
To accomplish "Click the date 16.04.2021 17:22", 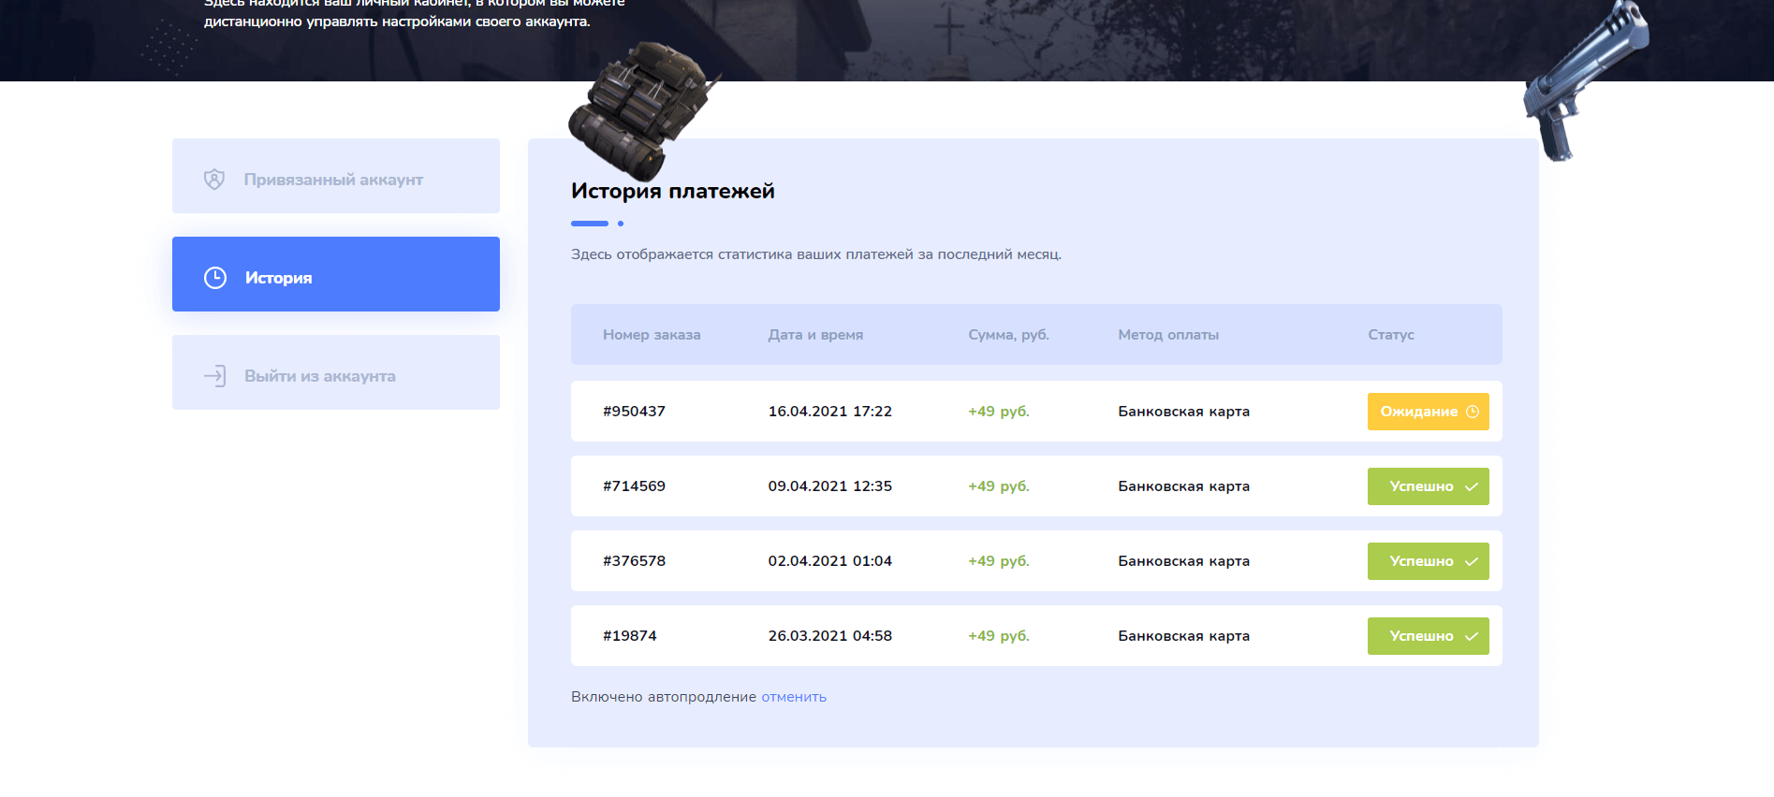I will [830, 412].
